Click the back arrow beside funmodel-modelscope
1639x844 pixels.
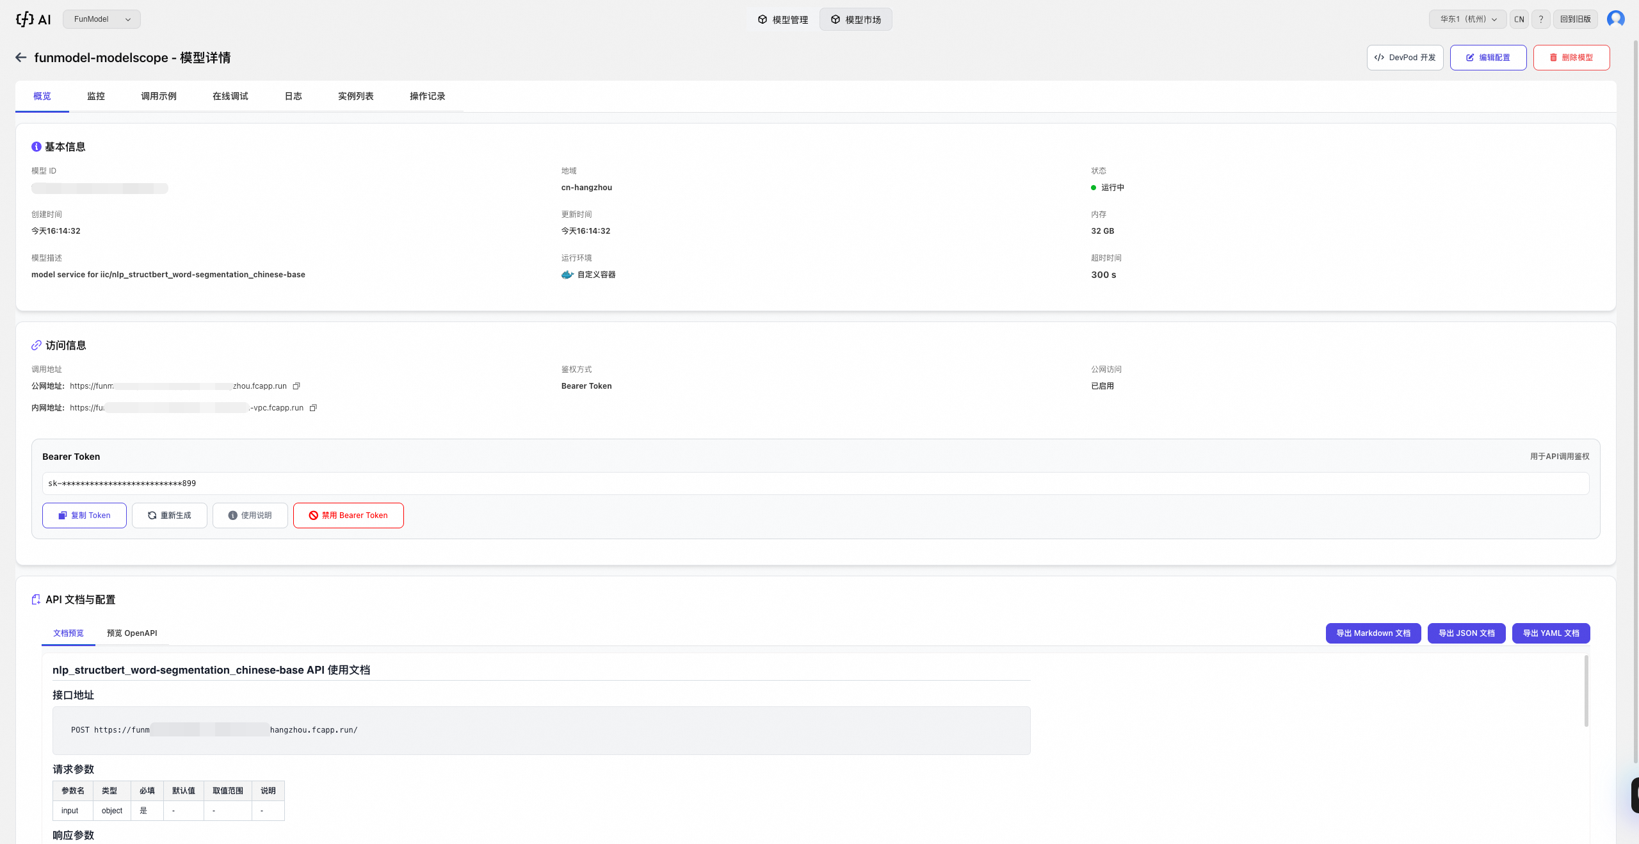coord(20,58)
